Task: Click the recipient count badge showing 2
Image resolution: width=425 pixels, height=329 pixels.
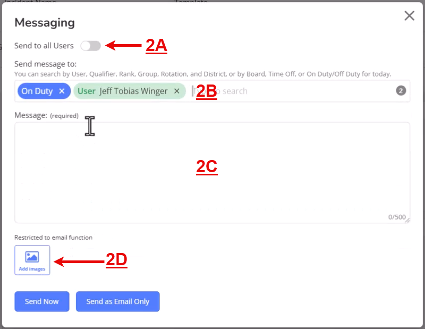Action: tap(401, 90)
